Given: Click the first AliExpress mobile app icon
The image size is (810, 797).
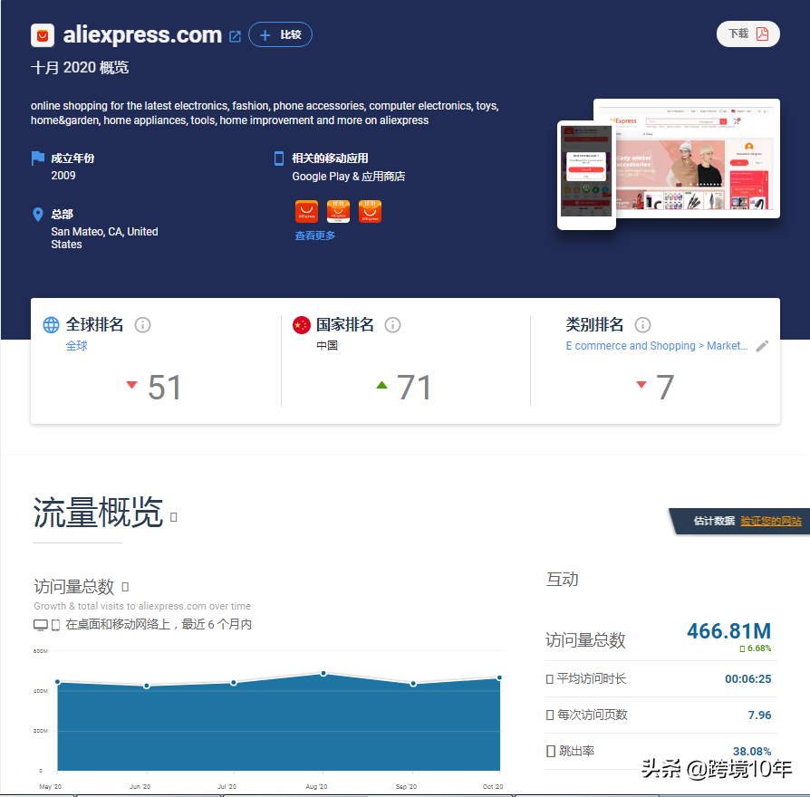Looking at the screenshot, I should pos(306,211).
